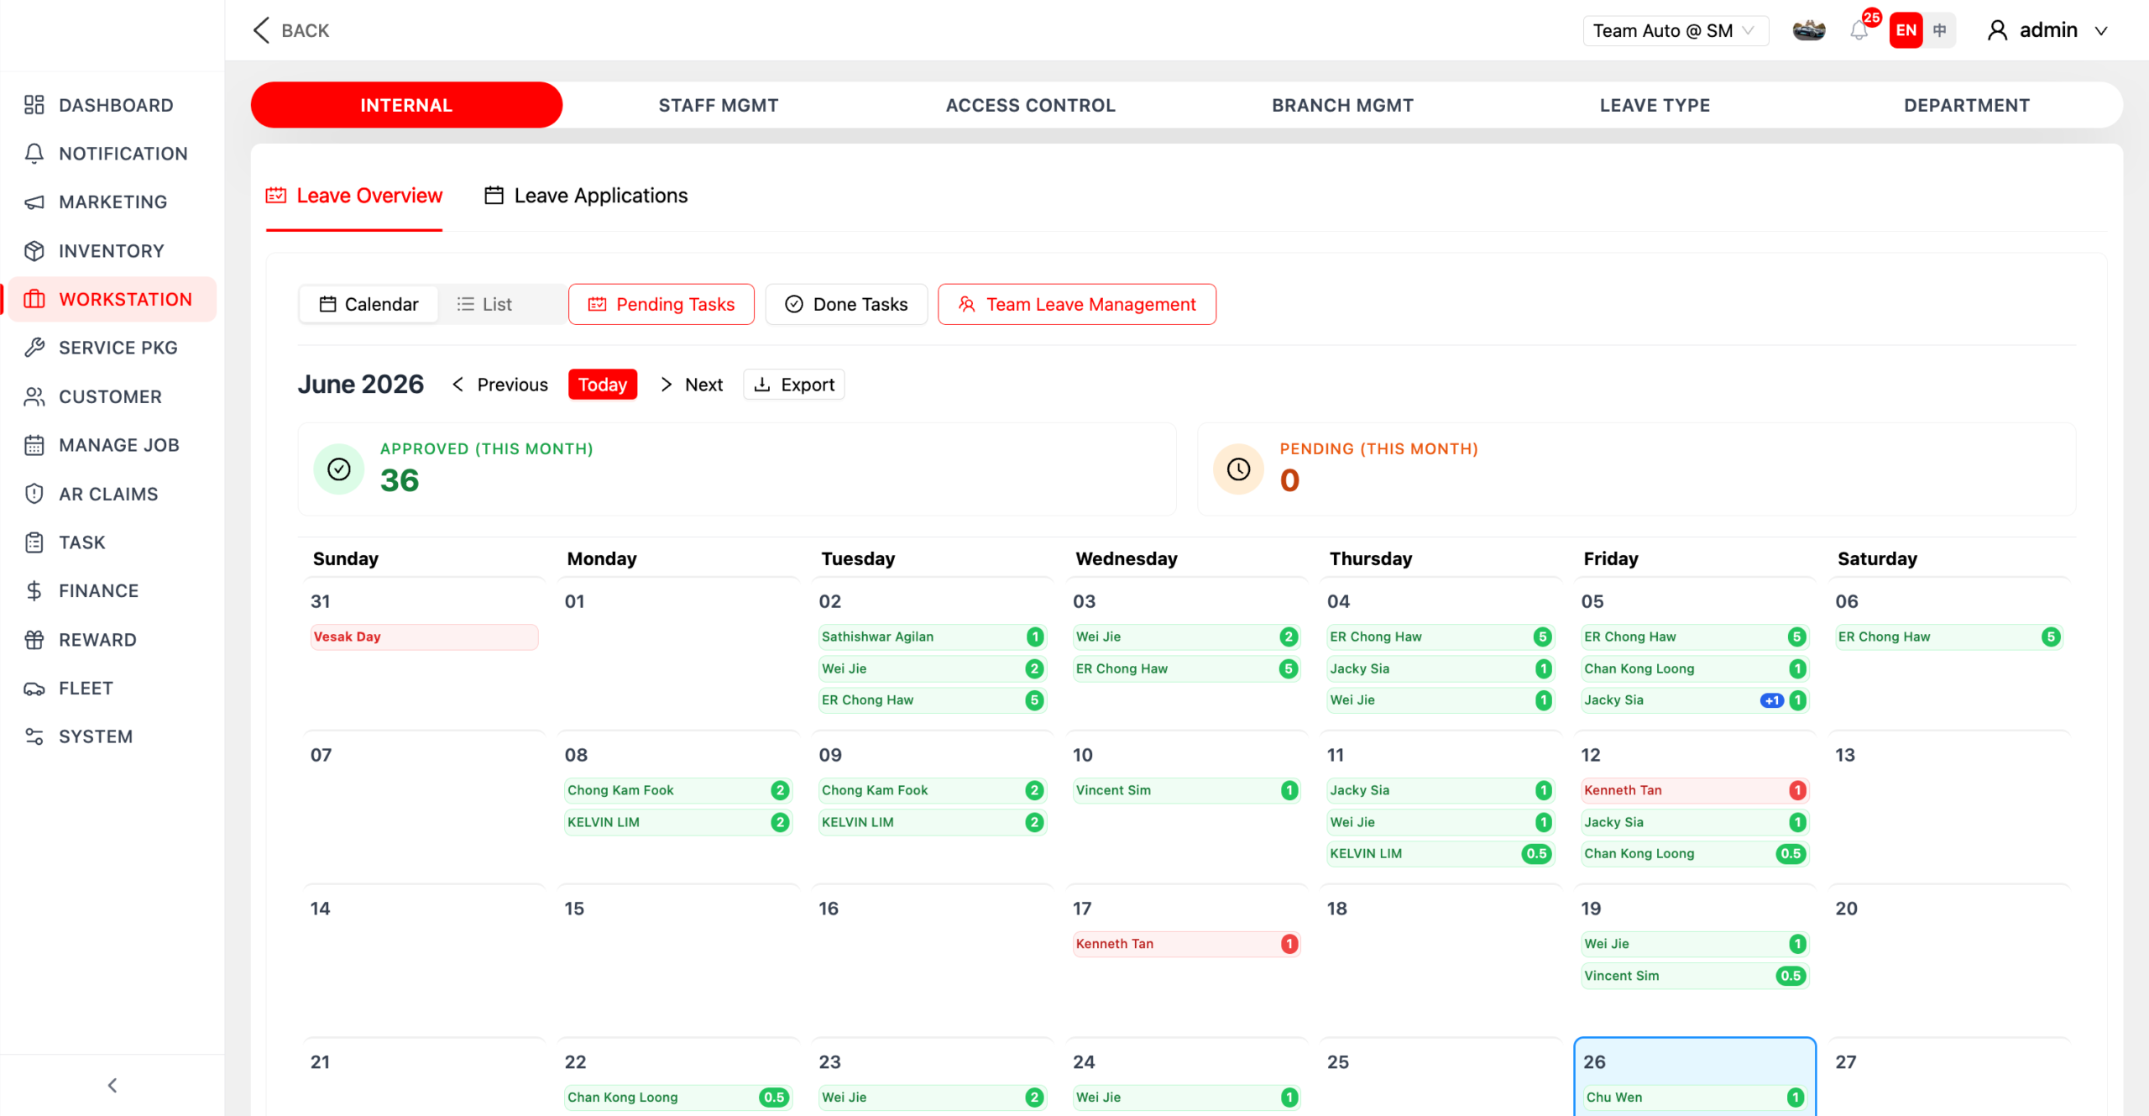
Task: Open Service Pkg wrench item
Action: point(112,348)
